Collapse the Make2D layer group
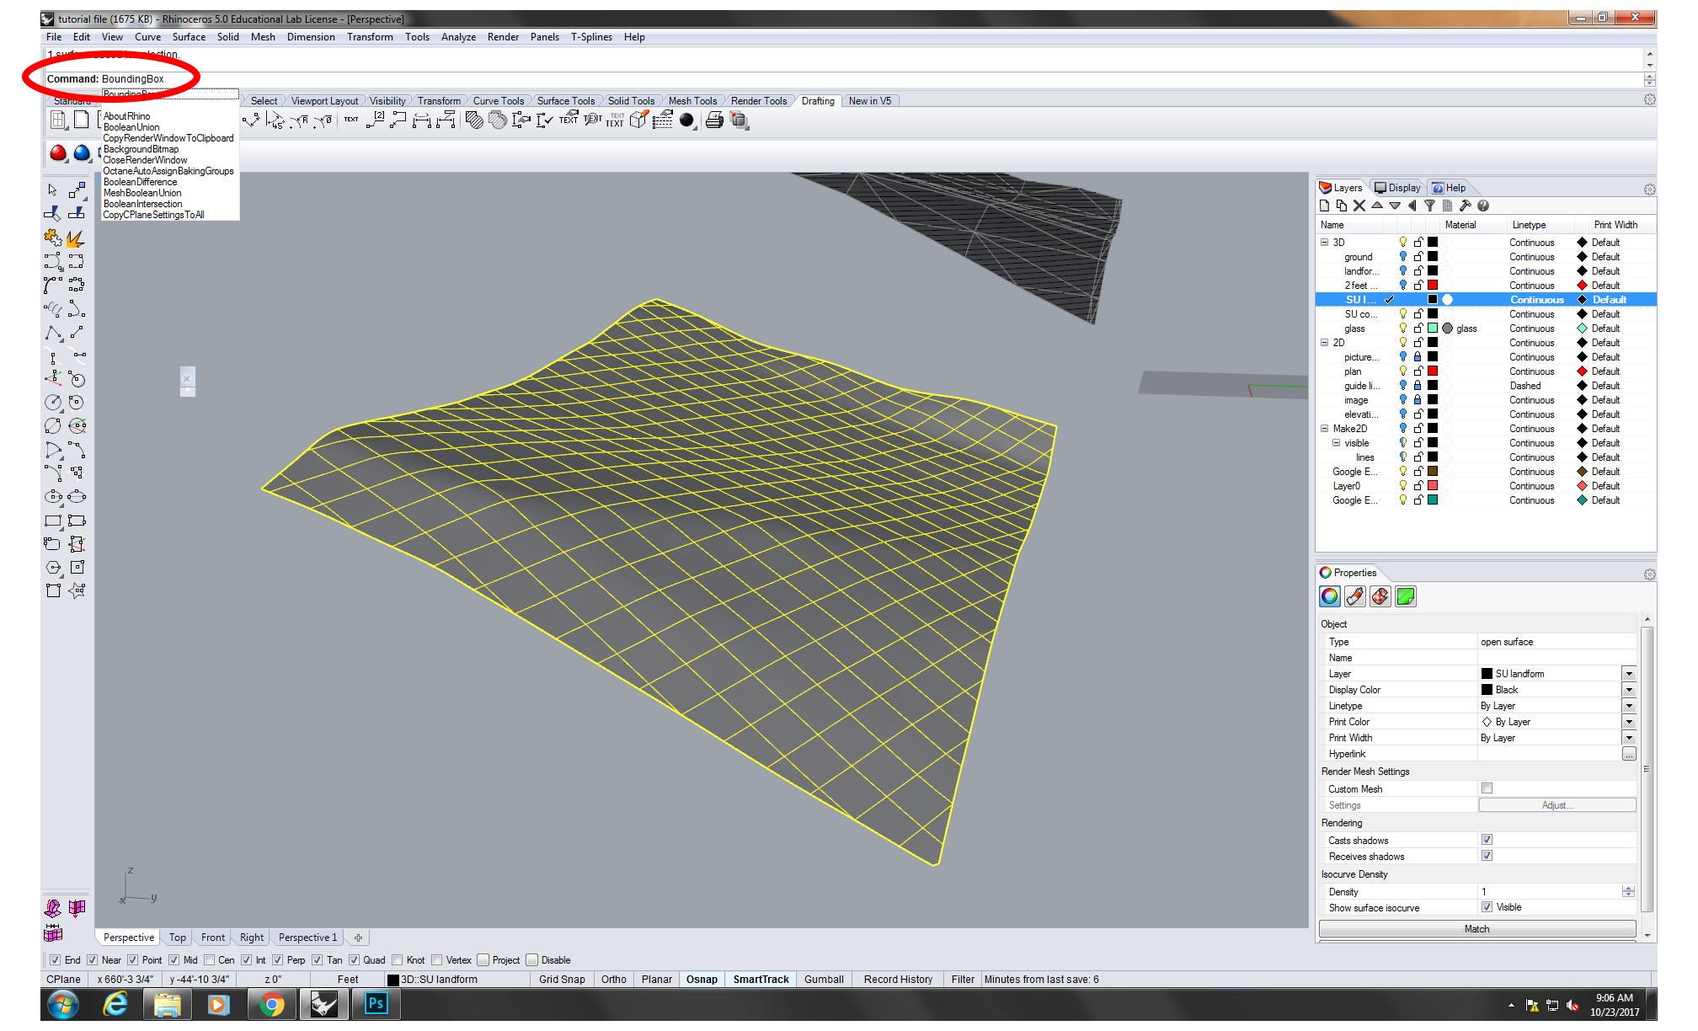Viewport: 1698px width, 1031px height. (x=1325, y=429)
